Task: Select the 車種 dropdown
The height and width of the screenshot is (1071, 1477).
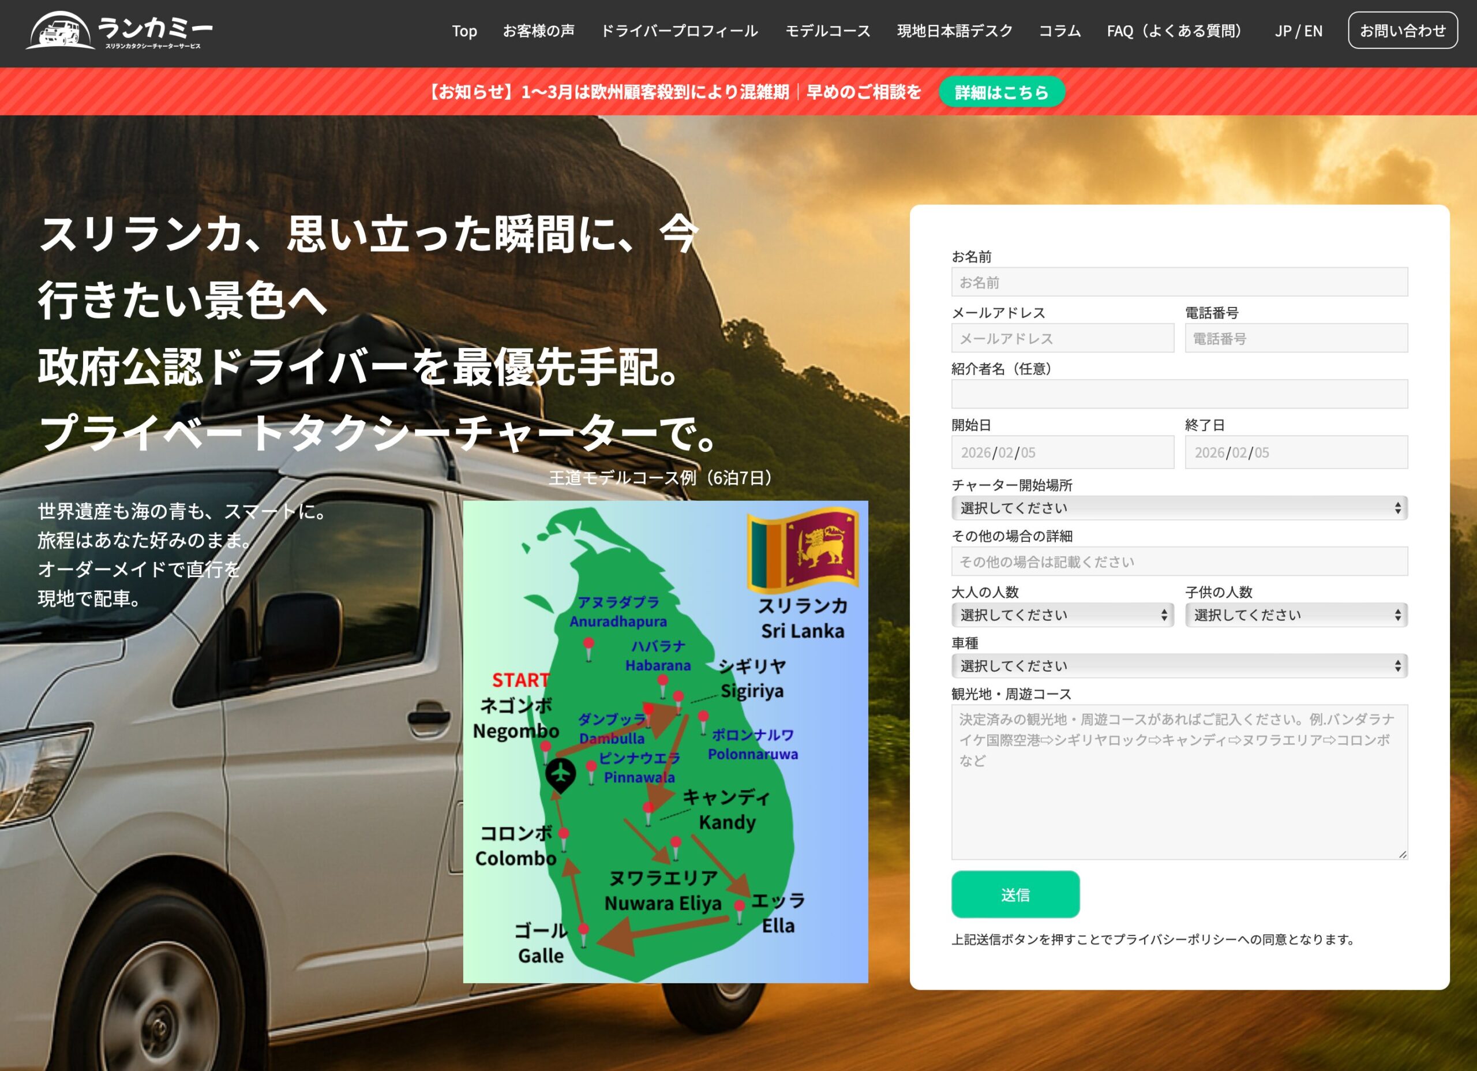Action: click(1179, 666)
